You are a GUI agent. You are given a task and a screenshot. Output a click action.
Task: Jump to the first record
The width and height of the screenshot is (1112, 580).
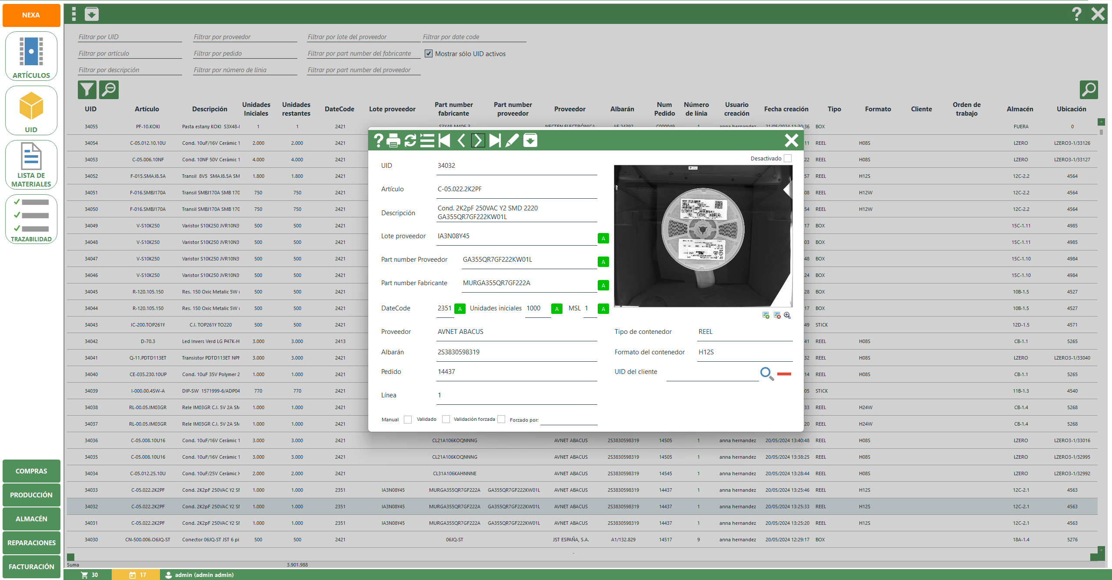[x=444, y=140]
